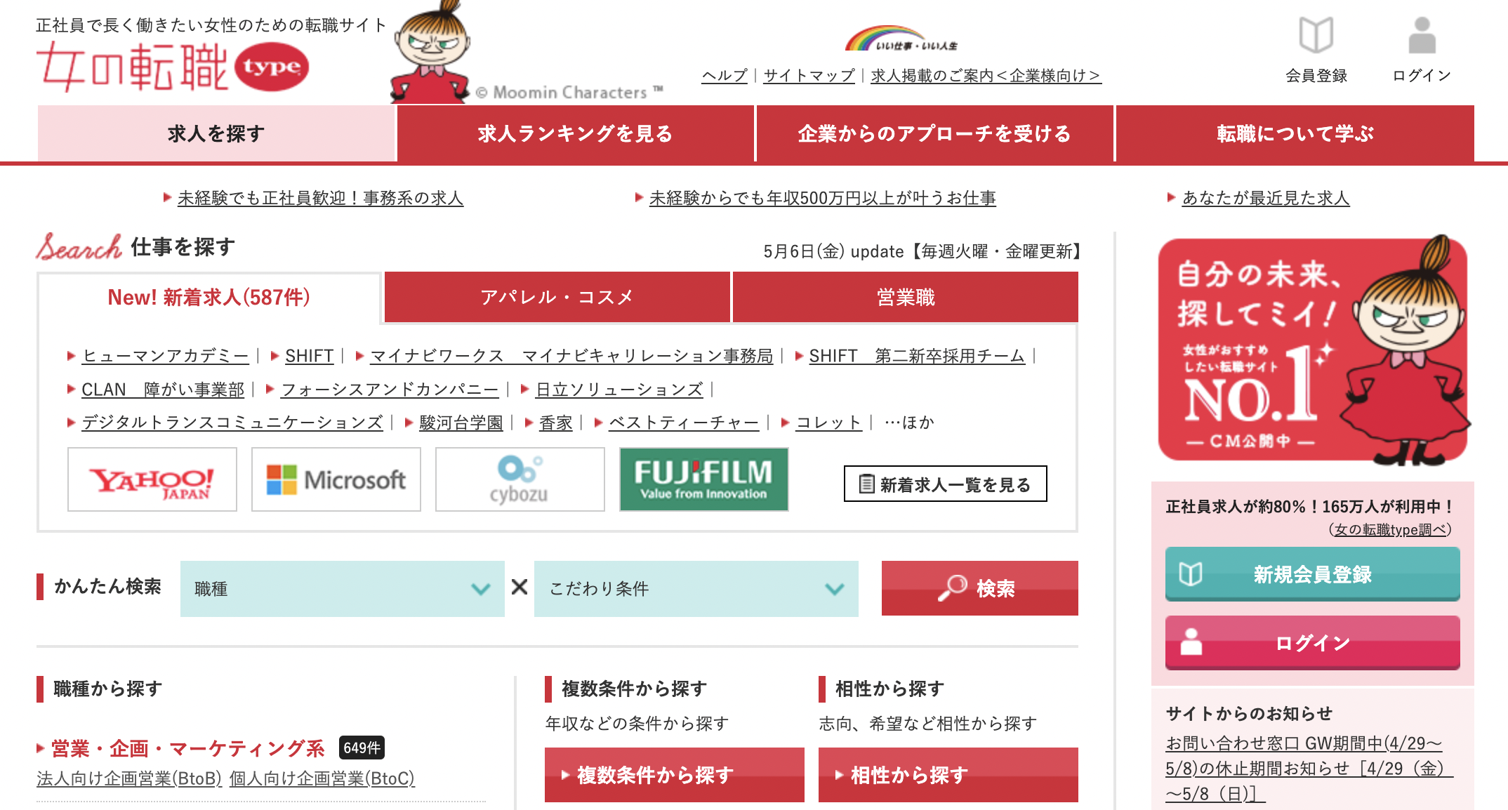Open 香家 link
This screenshot has width=1508, height=810.
[x=556, y=423]
